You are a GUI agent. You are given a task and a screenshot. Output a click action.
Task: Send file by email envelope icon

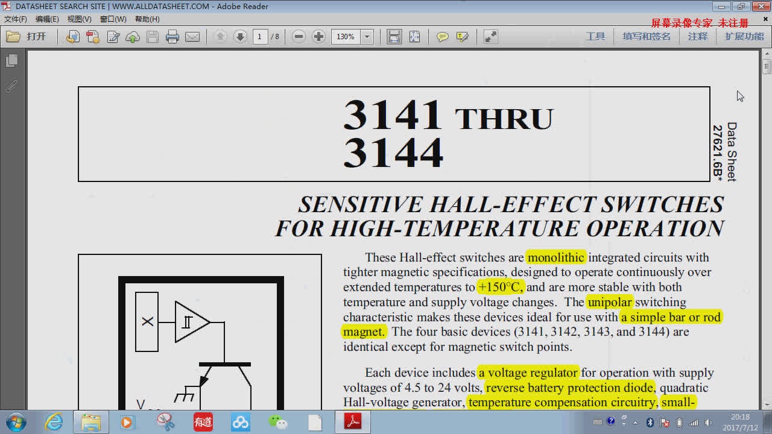click(x=192, y=37)
